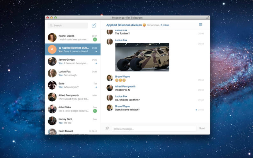The image size is (253, 158).
Task: Click the fullscreen arrows in title bar
Action: [x=208, y=18]
